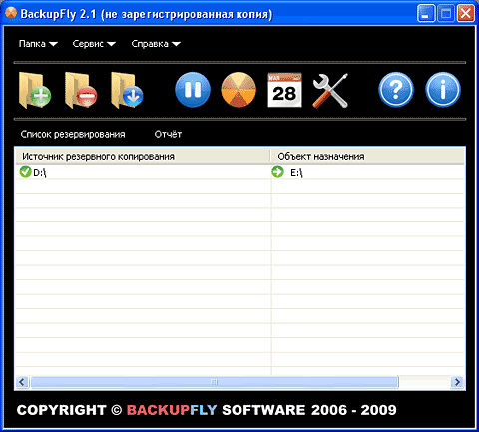Click the remove folder icon with red minus
Screen dimensions: 479x432
(81, 90)
